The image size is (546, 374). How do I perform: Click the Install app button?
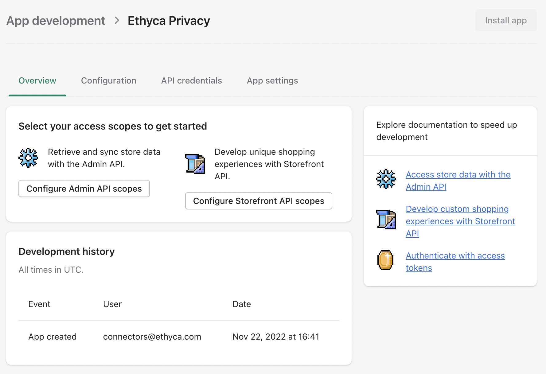pyautogui.click(x=506, y=21)
